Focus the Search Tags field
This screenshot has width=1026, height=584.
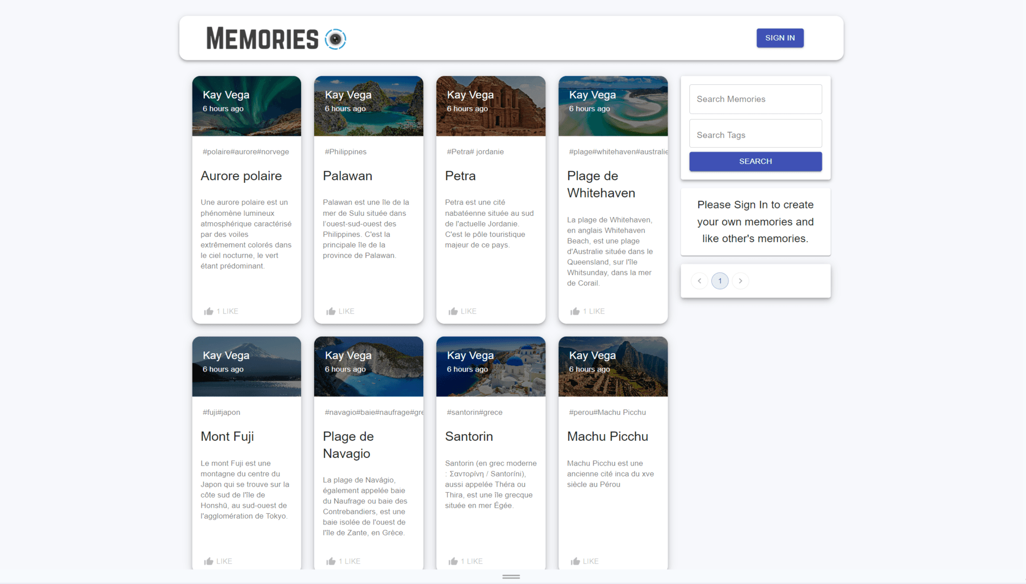tap(755, 135)
